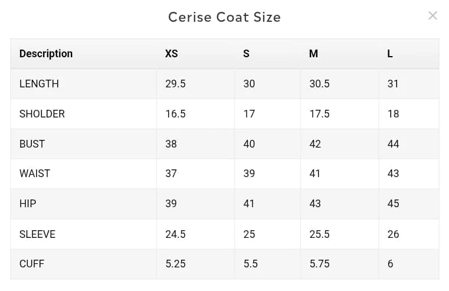Click the XS length value 29.5
The image size is (449, 291).
point(175,84)
